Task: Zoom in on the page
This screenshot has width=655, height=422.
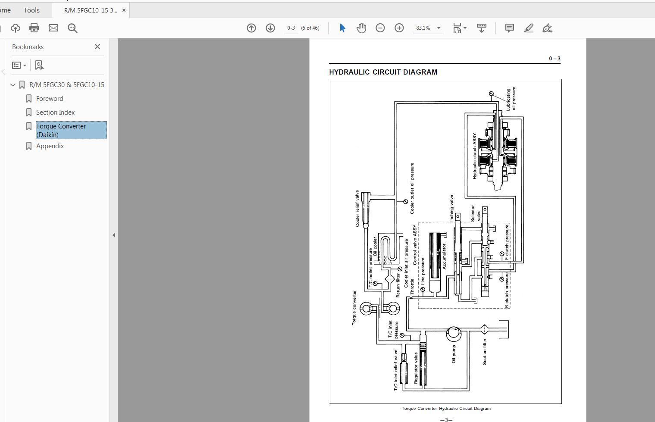Action: 399,28
